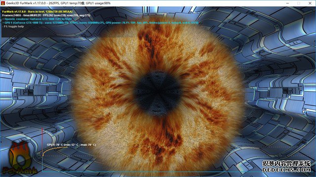Click the OpenGL renderer GeForce GTX line
Screen dimensions: 316x177
[37, 19]
